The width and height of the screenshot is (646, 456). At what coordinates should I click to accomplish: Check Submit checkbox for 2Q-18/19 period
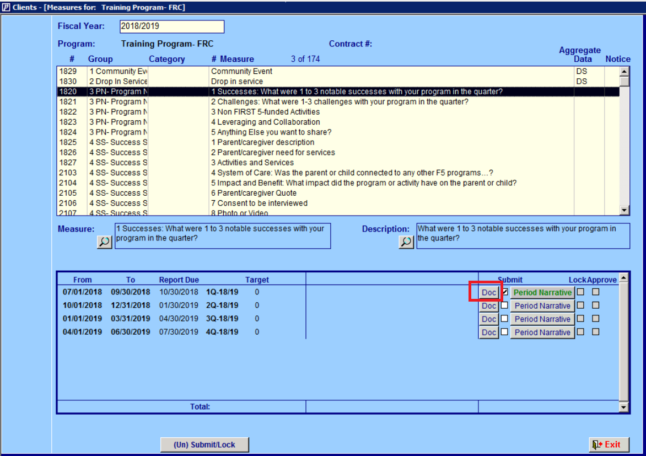pos(504,305)
